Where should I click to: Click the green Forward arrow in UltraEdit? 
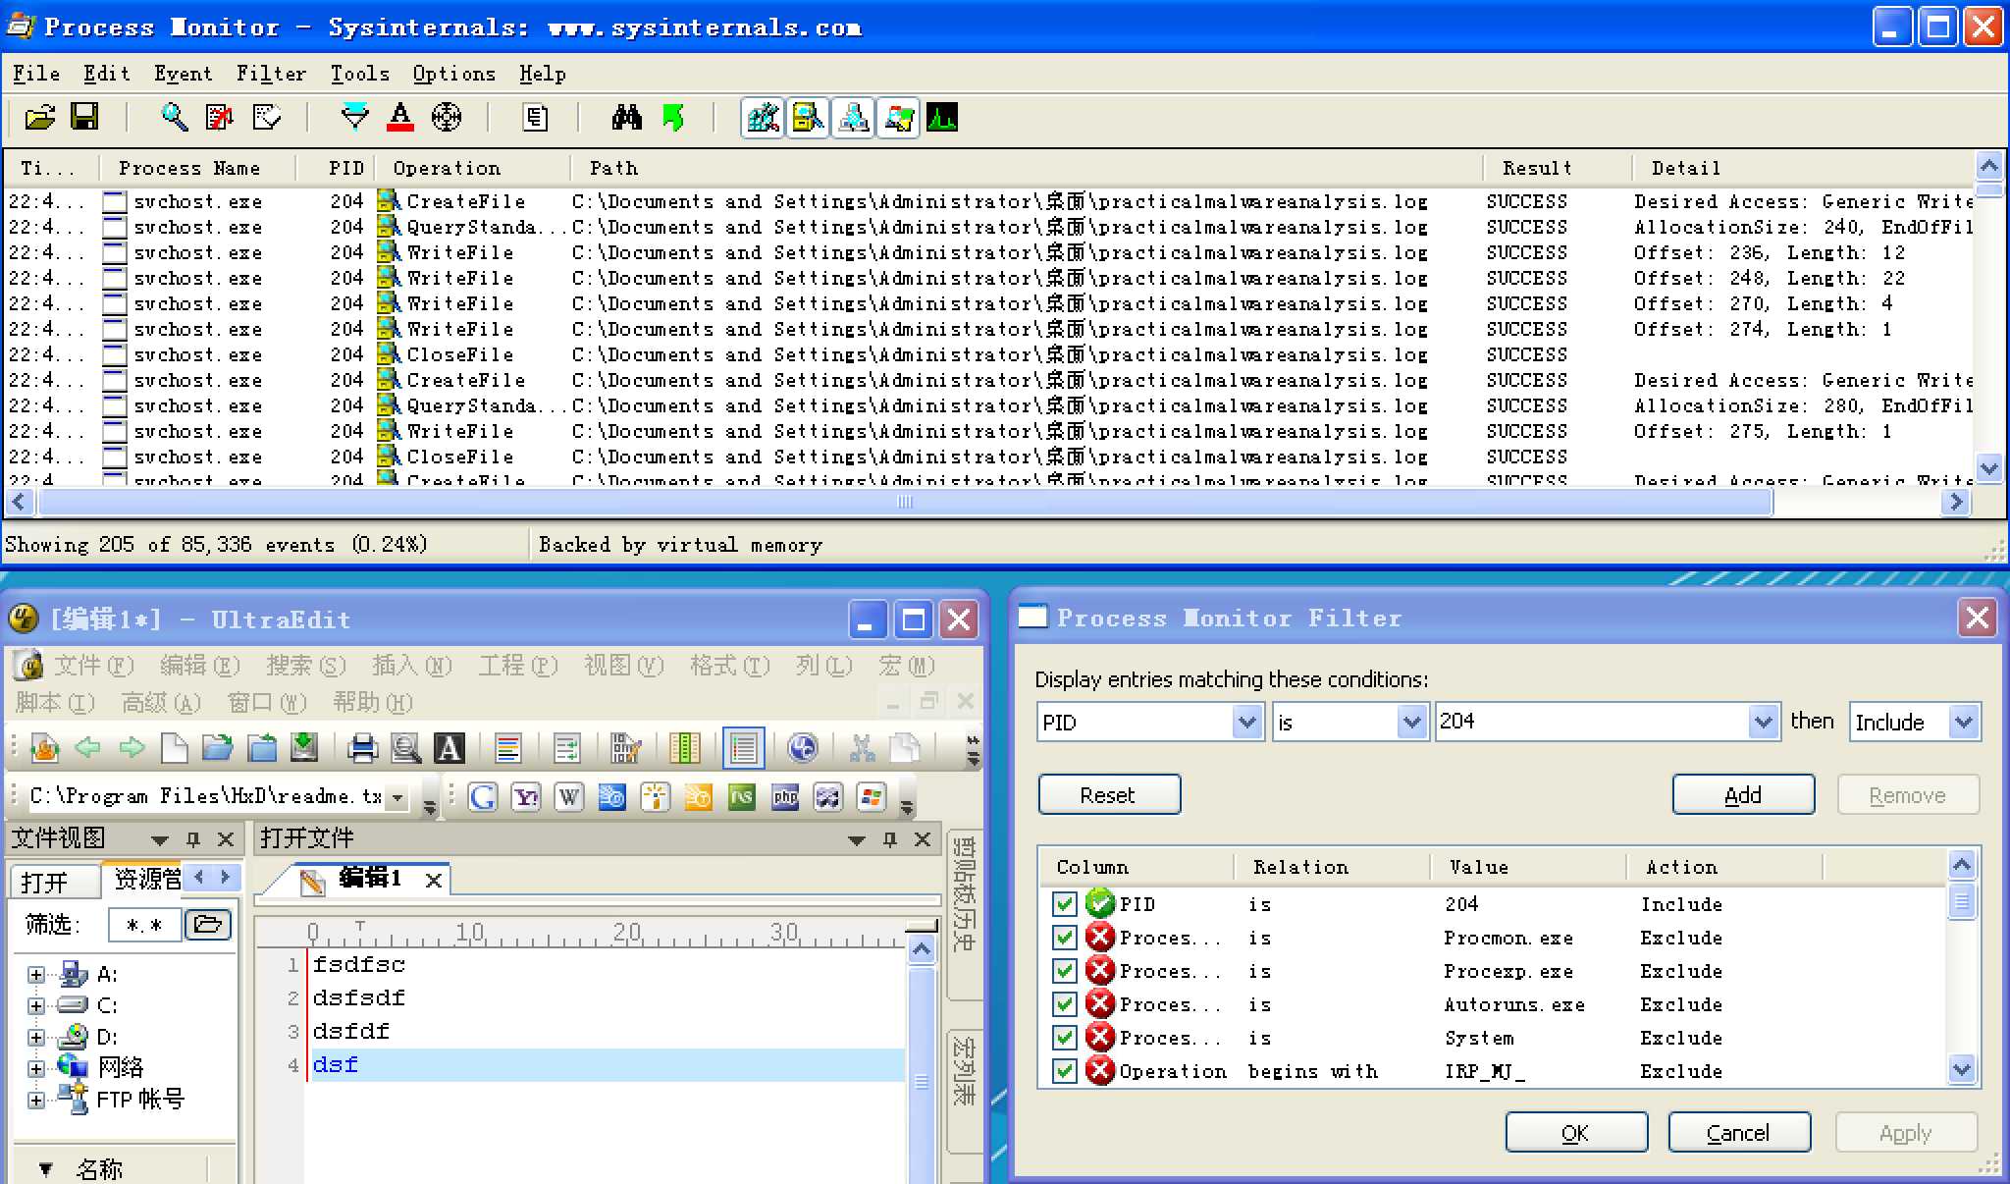(132, 748)
